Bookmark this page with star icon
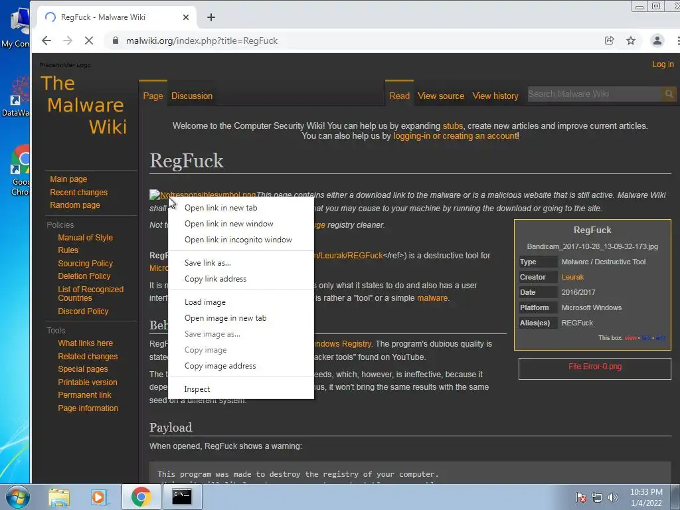The image size is (680, 510). click(631, 41)
